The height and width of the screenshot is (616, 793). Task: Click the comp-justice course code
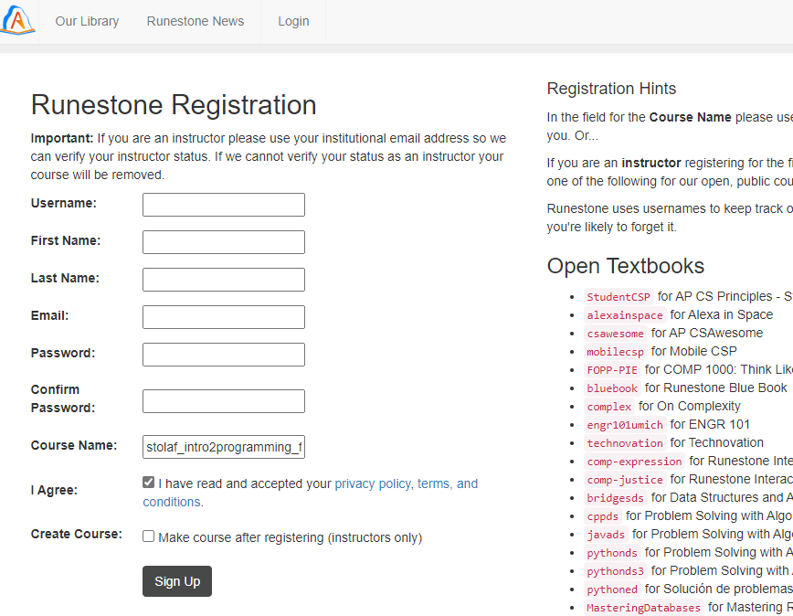[x=625, y=479]
